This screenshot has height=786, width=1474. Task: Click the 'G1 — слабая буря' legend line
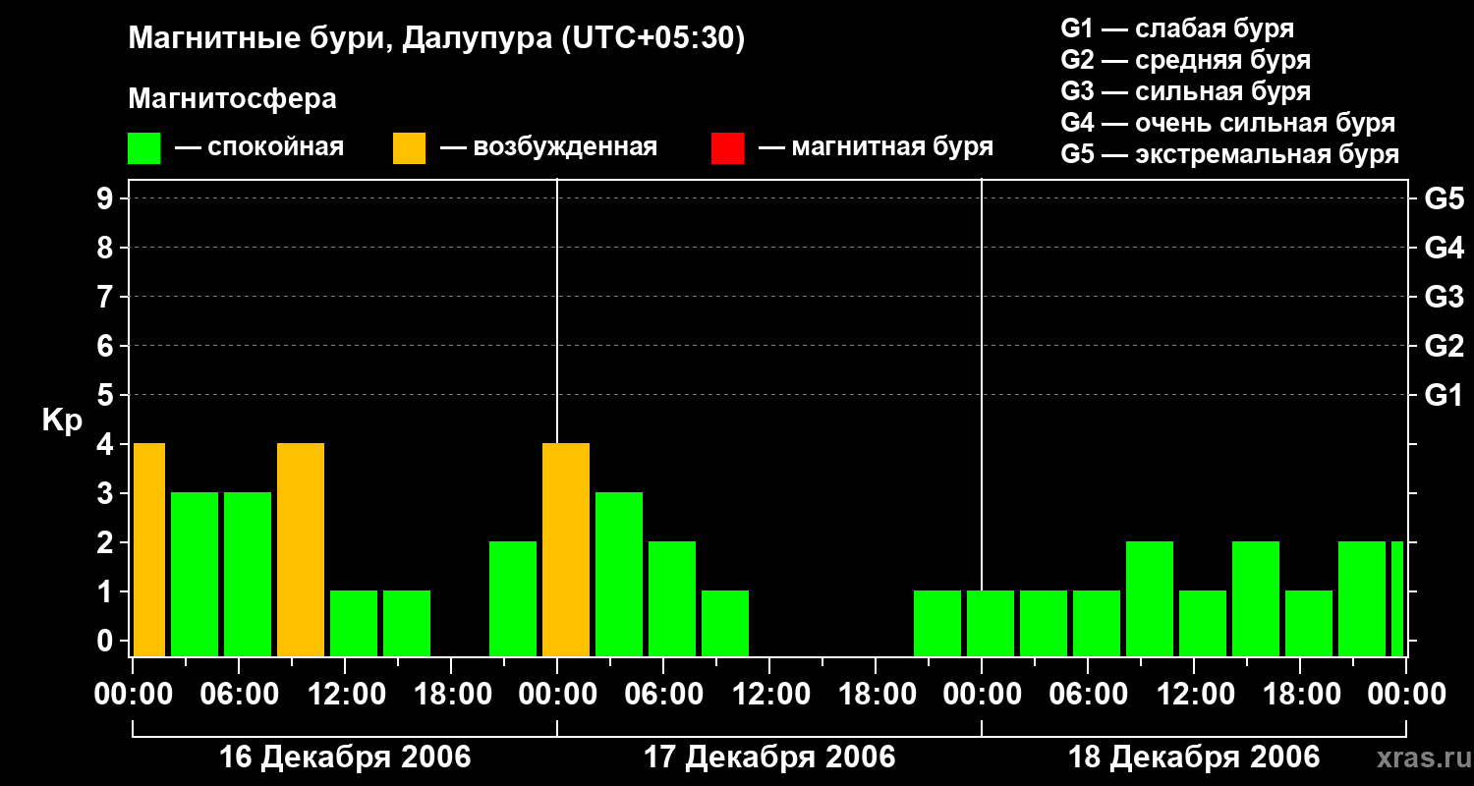pos(1177,28)
